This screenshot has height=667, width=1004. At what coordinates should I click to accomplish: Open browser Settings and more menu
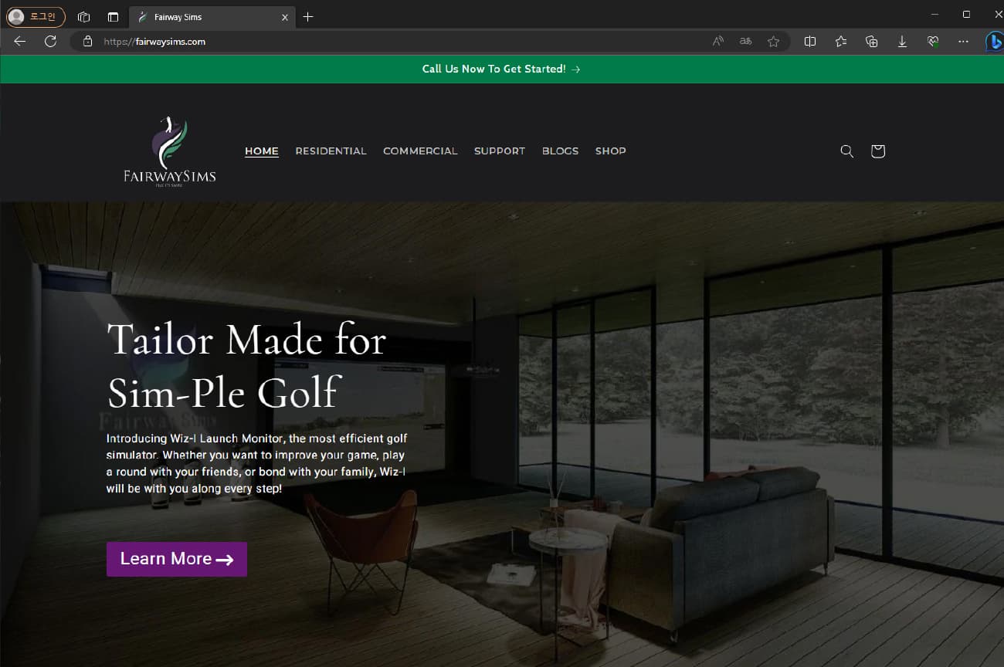click(x=963, y=42)
